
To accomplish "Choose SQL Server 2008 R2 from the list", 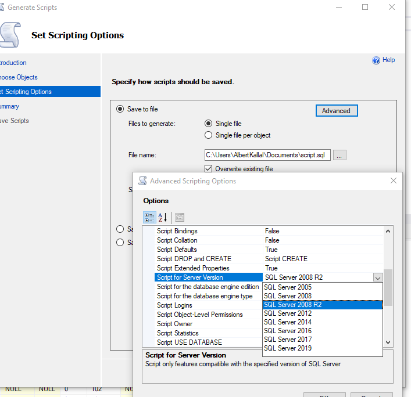I will tap(323, 305).
